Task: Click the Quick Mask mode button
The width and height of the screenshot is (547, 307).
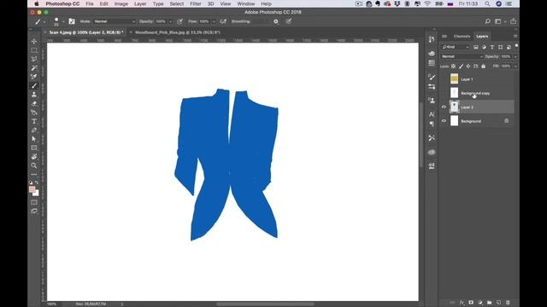Action: [x=34, y=202]
